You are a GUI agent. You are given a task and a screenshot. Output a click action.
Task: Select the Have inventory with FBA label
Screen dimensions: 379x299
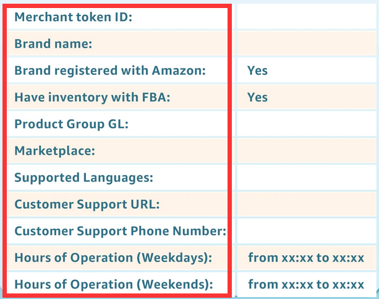[92, 98]
